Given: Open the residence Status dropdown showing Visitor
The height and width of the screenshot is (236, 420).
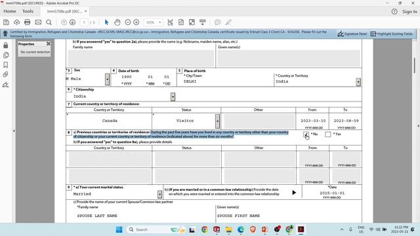Looking at the screenshot, I should [x=217, y=121].
